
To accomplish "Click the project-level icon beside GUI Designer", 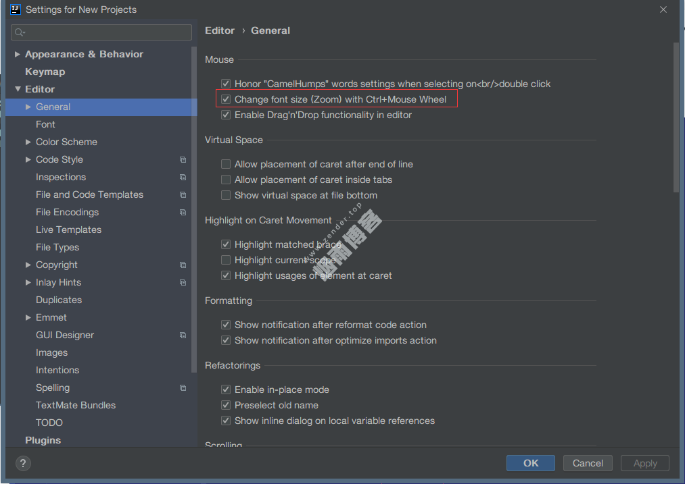I will (x=183, y=335).
